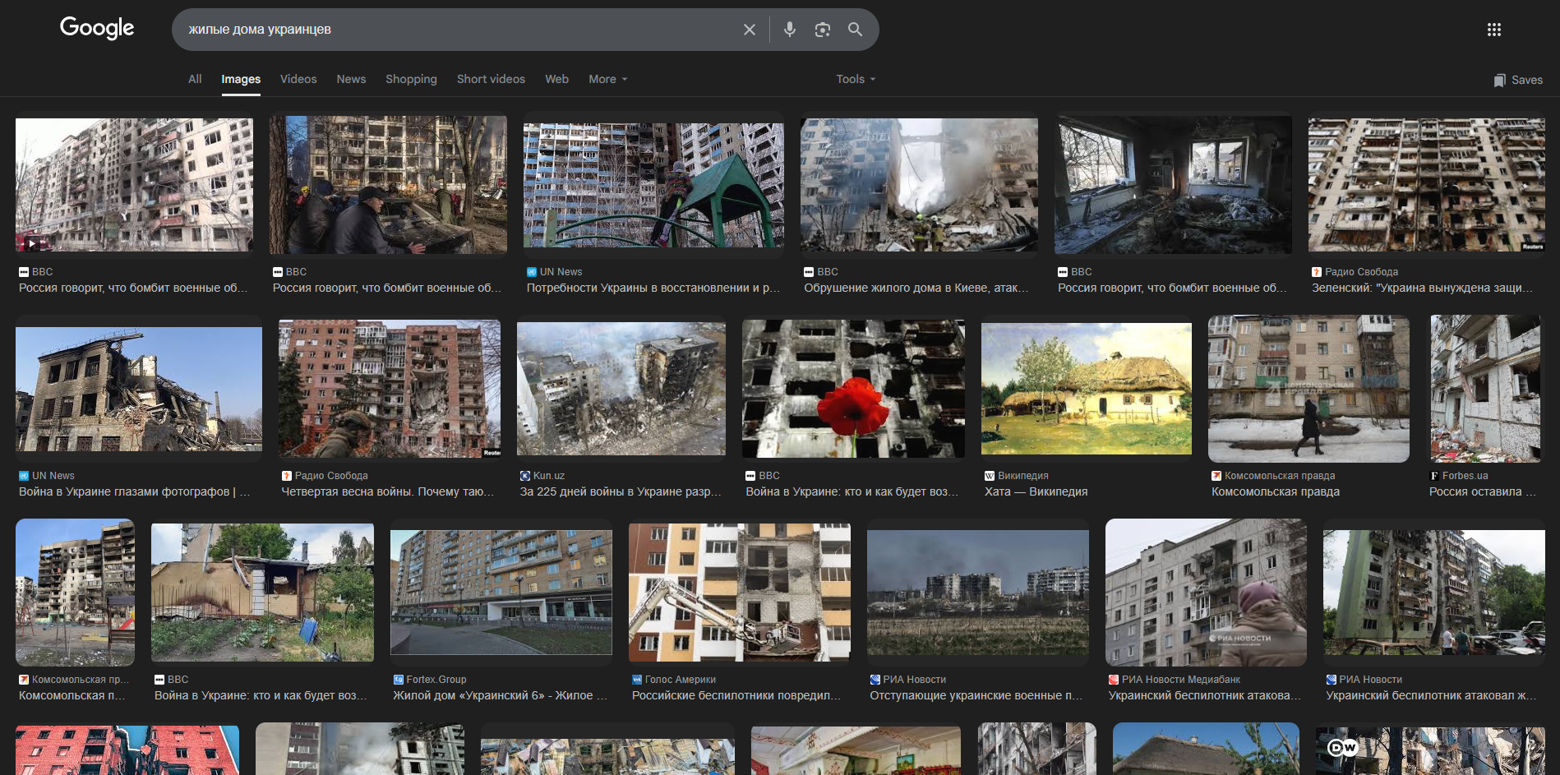1560x775 pixels.
Task: Open the red poppy flower thumbnail
Action: [x=852, y=389]
